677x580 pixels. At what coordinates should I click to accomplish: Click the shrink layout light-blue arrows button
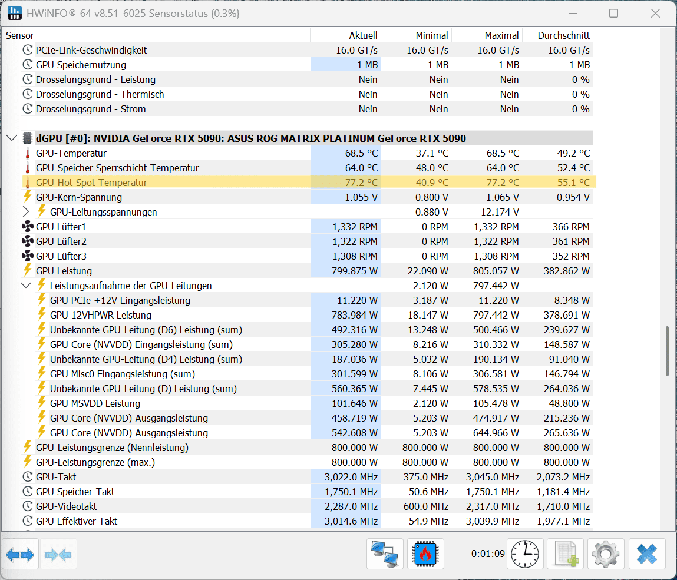(x=58, y=555)
